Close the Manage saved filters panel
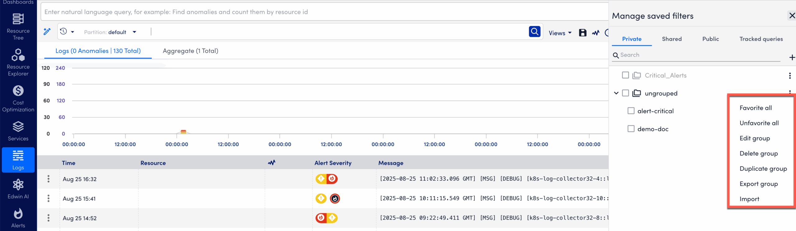The width and height of the screenshot is (796, 231). coord(792,15)
